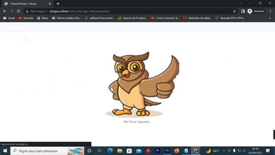The image size is (275, 155).
Task: Open Microsoft Store from the taskbar
Action: tap(129, 151)
